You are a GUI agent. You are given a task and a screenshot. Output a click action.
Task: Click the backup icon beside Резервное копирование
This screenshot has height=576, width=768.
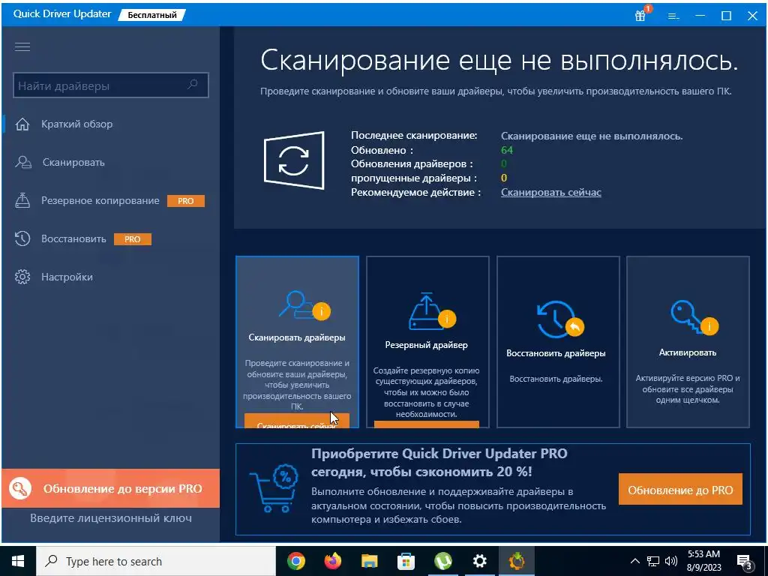[x=22, y=200]
